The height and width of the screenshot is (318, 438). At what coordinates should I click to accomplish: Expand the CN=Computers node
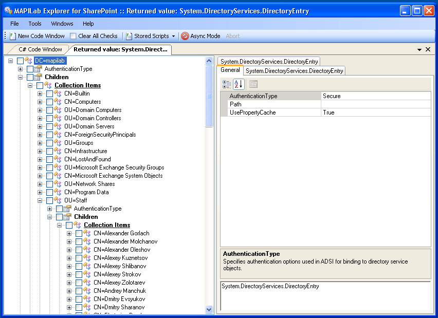point(40,102)
